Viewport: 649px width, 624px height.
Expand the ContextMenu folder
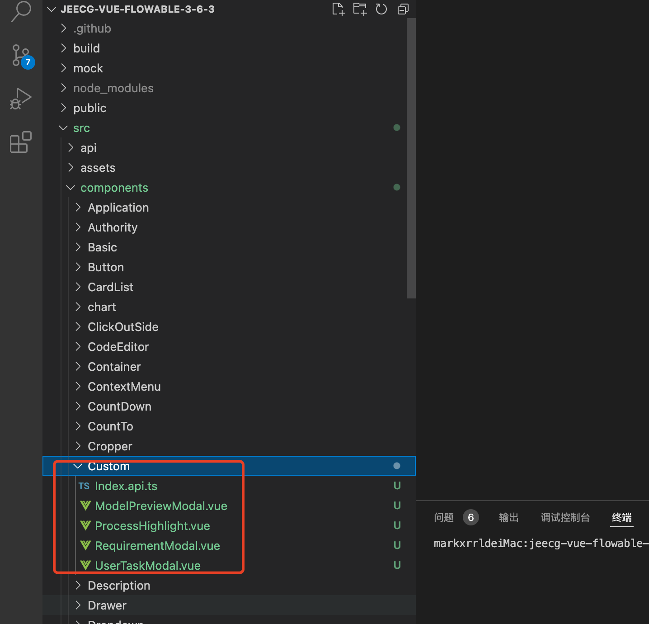(x=78, y=387)
